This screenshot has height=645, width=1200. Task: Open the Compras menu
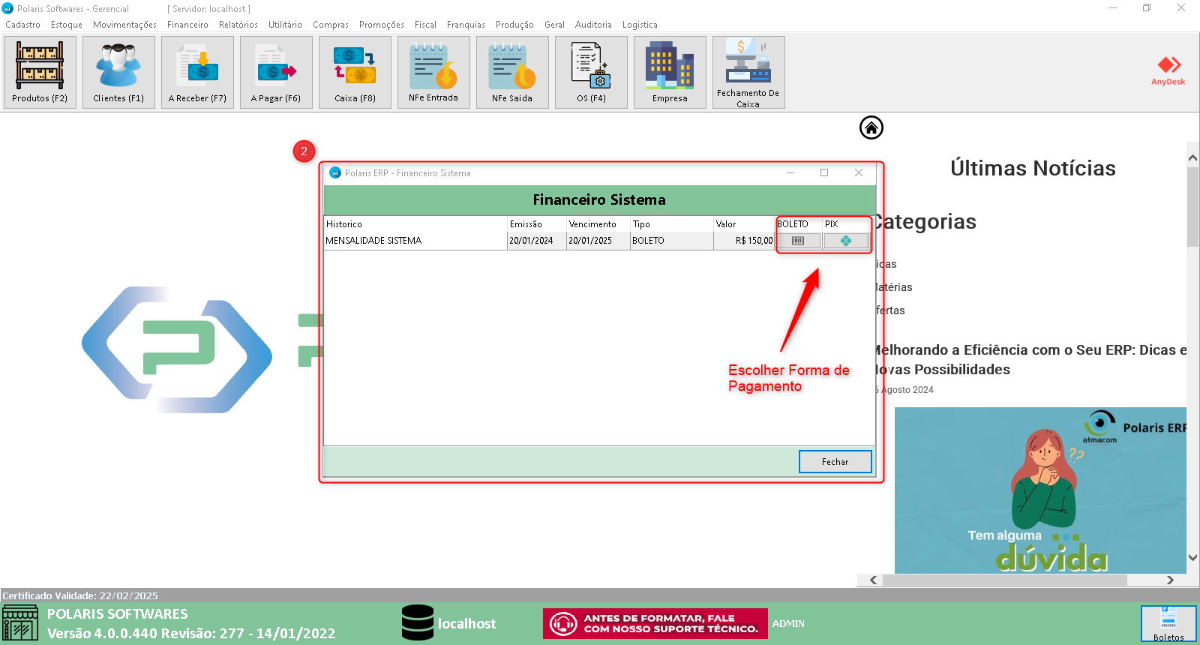click(331, 25)
